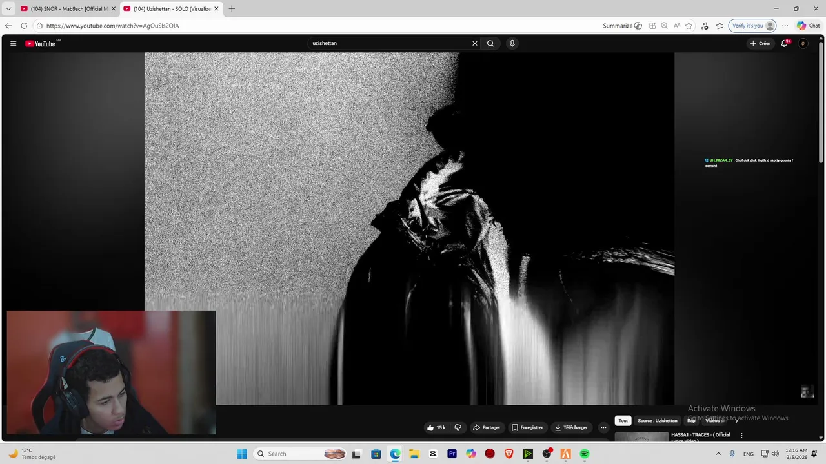The height and width of the screenshot is (464, 826).
Task: Like the video with 15 k thumbs up
Action: (436, 427)
